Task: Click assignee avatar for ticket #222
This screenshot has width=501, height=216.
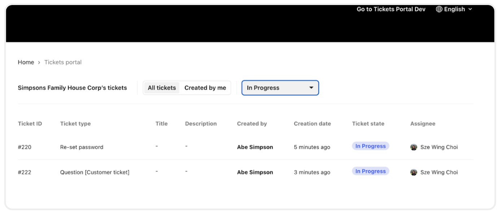Action: [x=414, y=172]
